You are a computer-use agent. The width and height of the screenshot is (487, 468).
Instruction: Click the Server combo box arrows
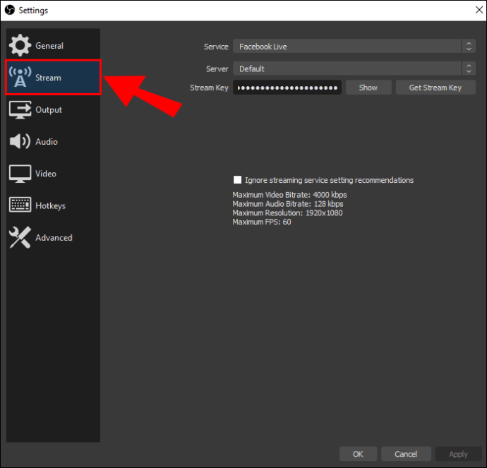click(x=469, y=68)
